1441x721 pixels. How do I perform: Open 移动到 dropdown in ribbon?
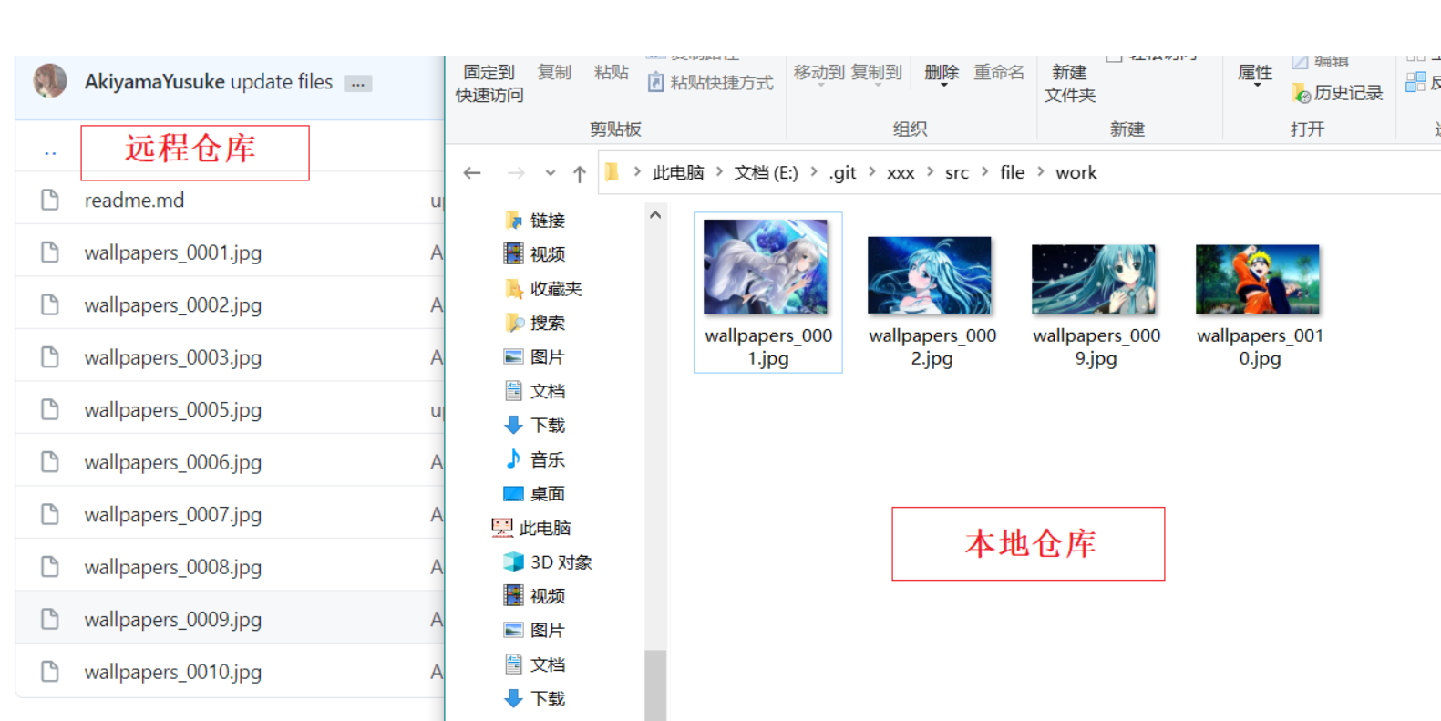point(819,74)
